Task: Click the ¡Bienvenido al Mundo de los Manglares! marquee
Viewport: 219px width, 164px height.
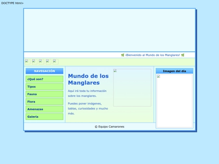Action: coord(152,55)
